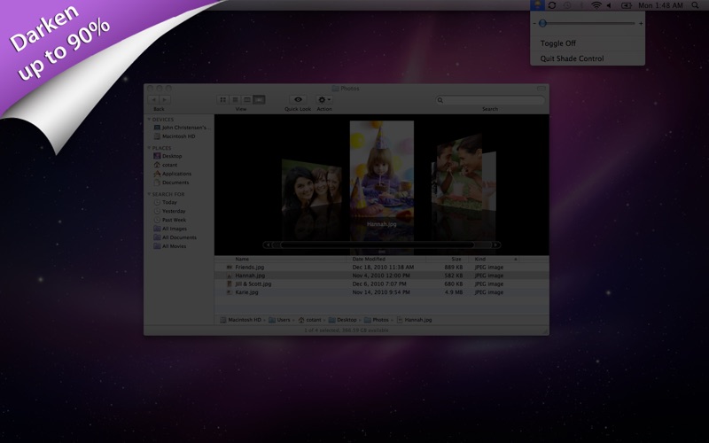The height and width of the screenshot is (443, 709).
Task: Collapse the DEVICES sidebar section
Action: [x=149, y=120]
